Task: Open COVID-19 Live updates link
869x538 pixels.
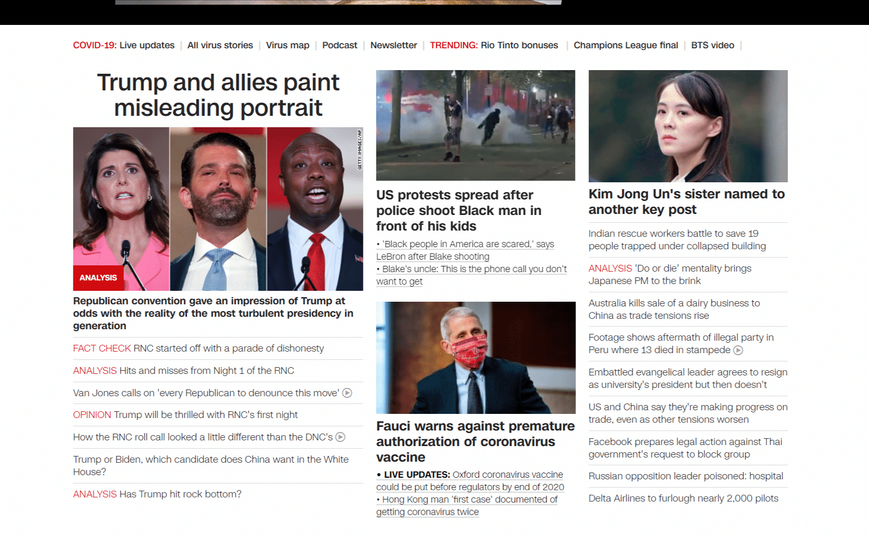Action: (124, 45)
